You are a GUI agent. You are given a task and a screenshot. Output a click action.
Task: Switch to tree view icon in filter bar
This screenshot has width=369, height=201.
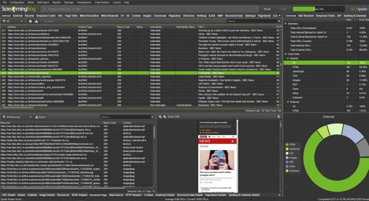click(x=36, y=21)
